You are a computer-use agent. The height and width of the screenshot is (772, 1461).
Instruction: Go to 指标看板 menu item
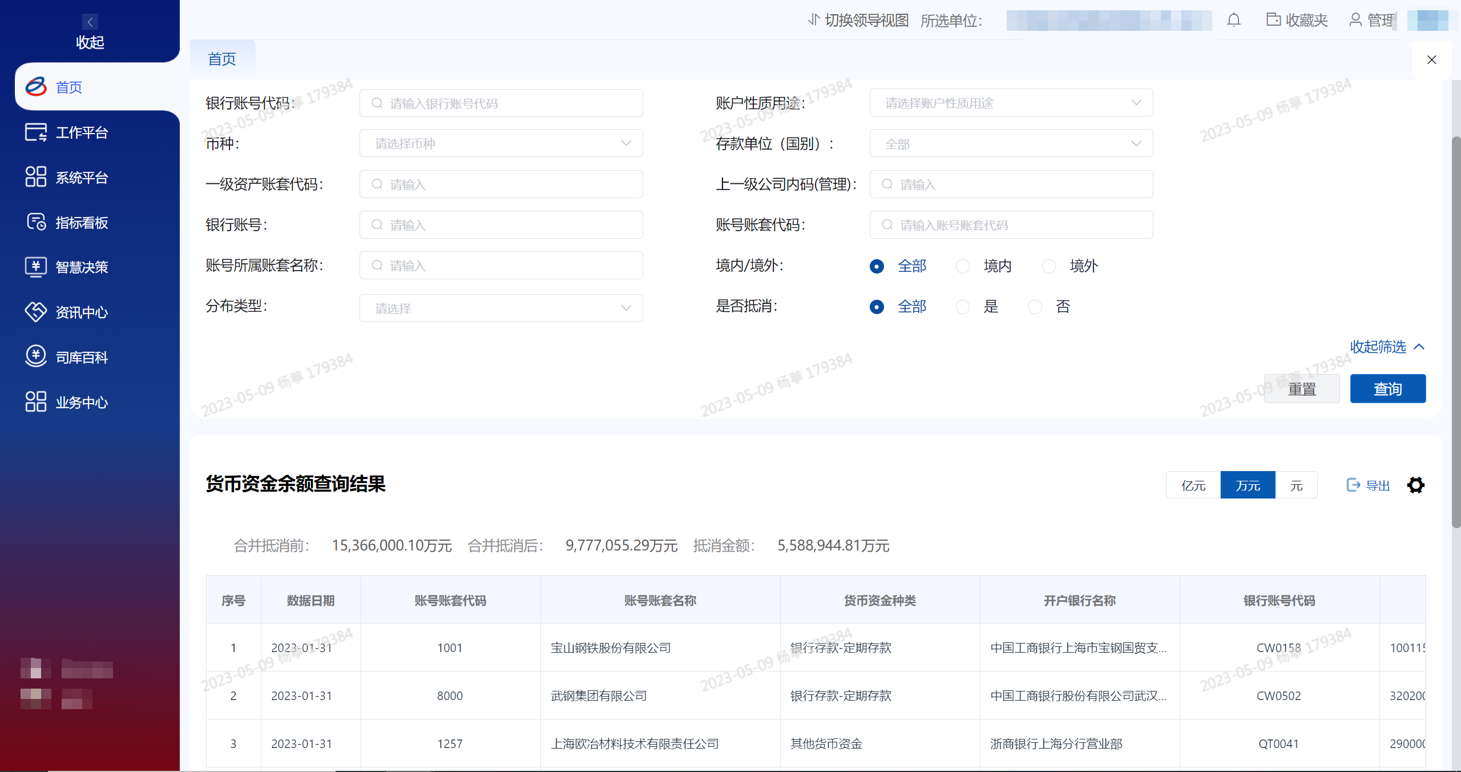pyautogui.click(x=82, y=223)
